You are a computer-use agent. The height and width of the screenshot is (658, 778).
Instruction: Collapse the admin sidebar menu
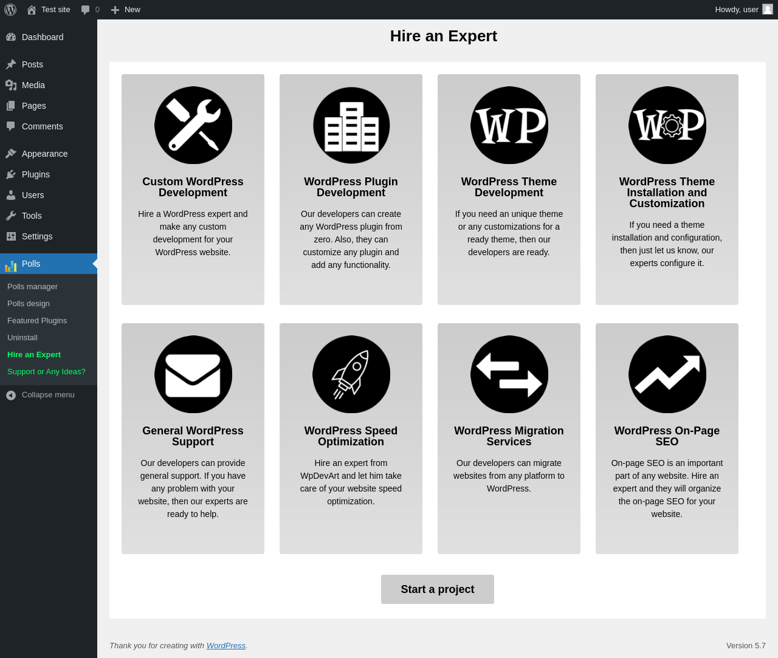coord(49,395)
